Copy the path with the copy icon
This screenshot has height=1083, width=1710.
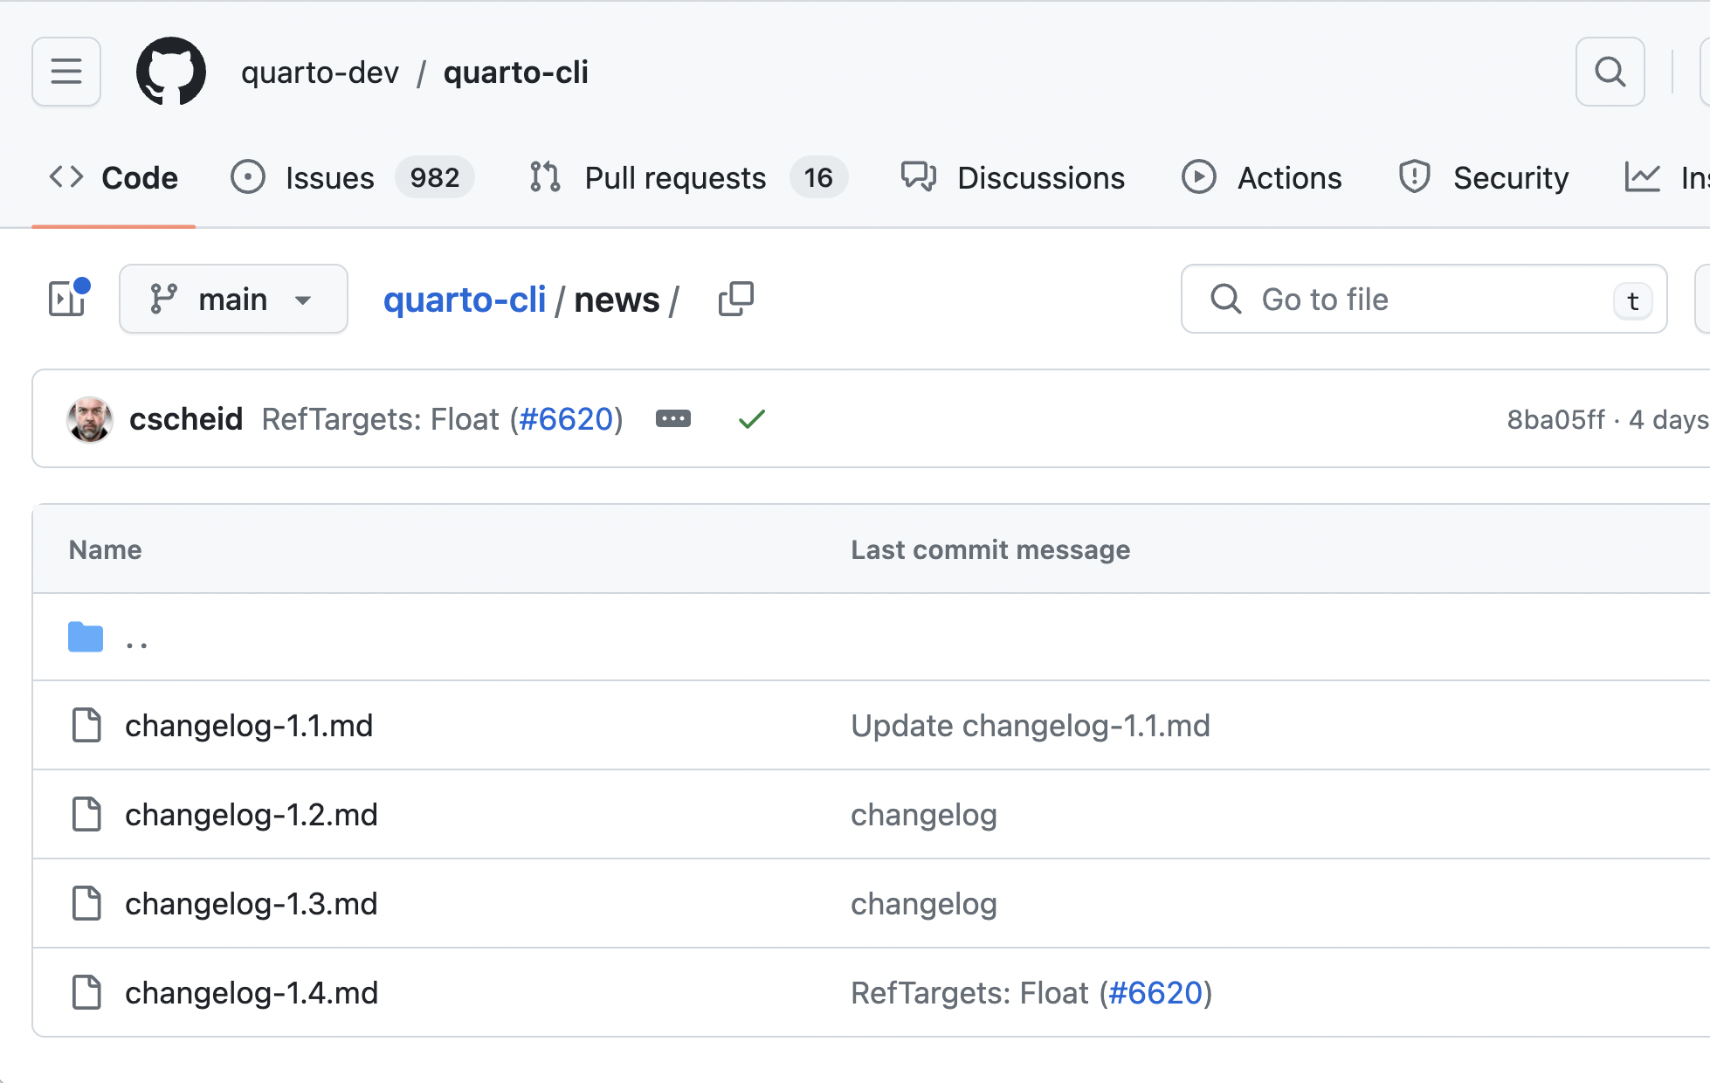pyautogui.click(x=735, y=300)
